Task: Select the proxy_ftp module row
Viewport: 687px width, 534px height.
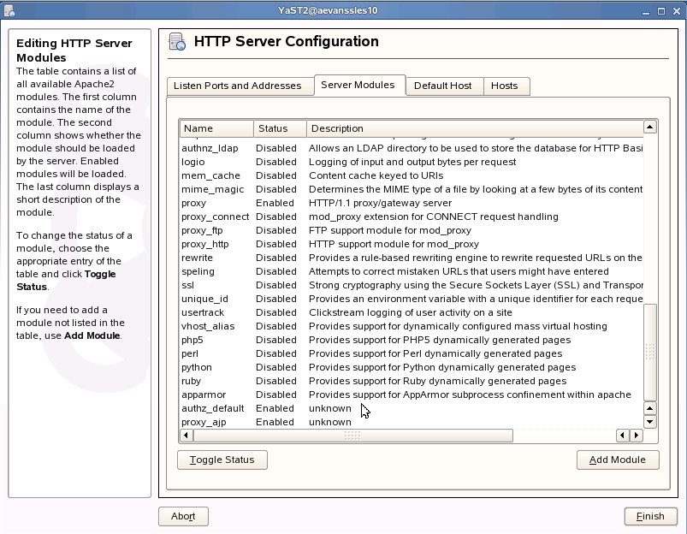Action: (412, 230)
